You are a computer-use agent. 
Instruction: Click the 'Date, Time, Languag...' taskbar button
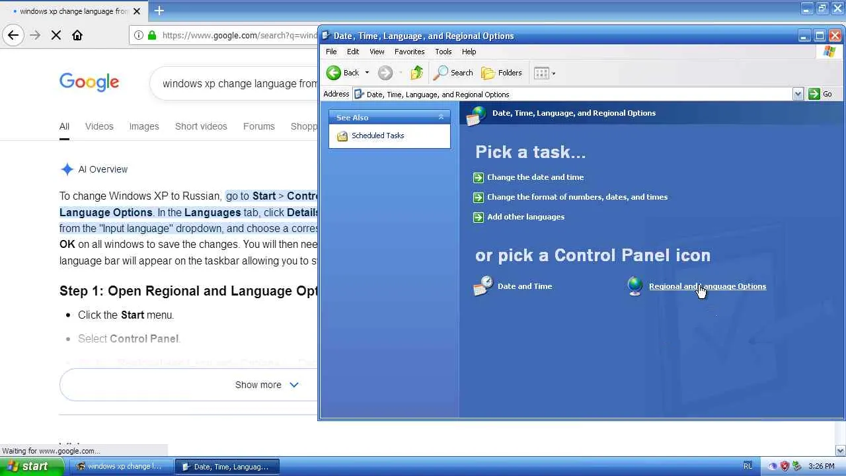click(227, 466)
